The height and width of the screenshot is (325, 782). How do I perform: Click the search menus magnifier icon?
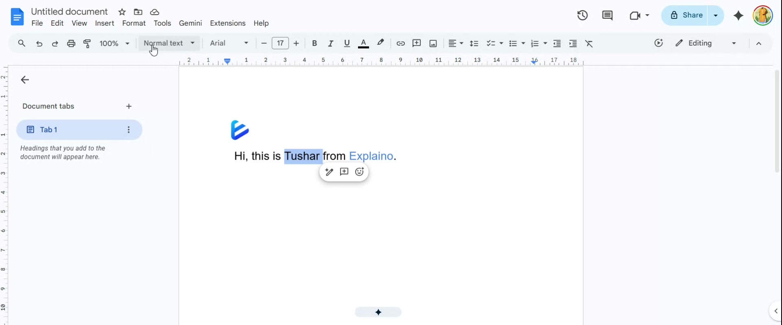22,43
